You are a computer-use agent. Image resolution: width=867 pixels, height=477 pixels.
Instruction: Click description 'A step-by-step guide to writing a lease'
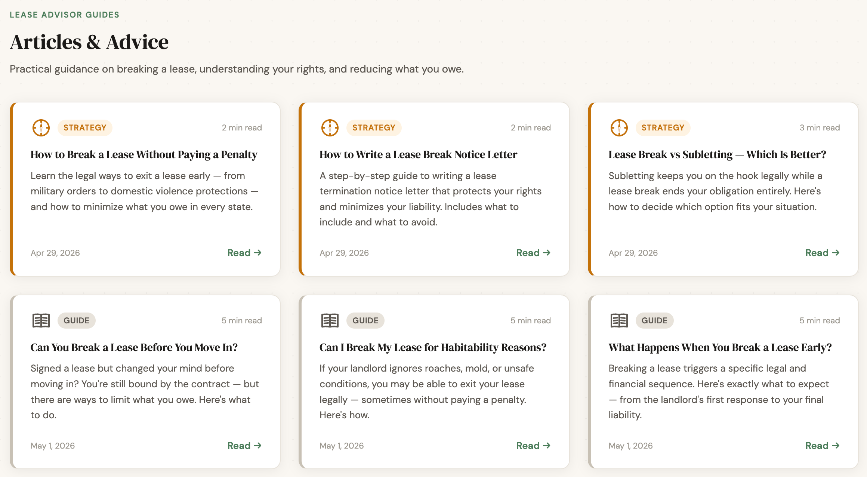click(x=431, y=199)
